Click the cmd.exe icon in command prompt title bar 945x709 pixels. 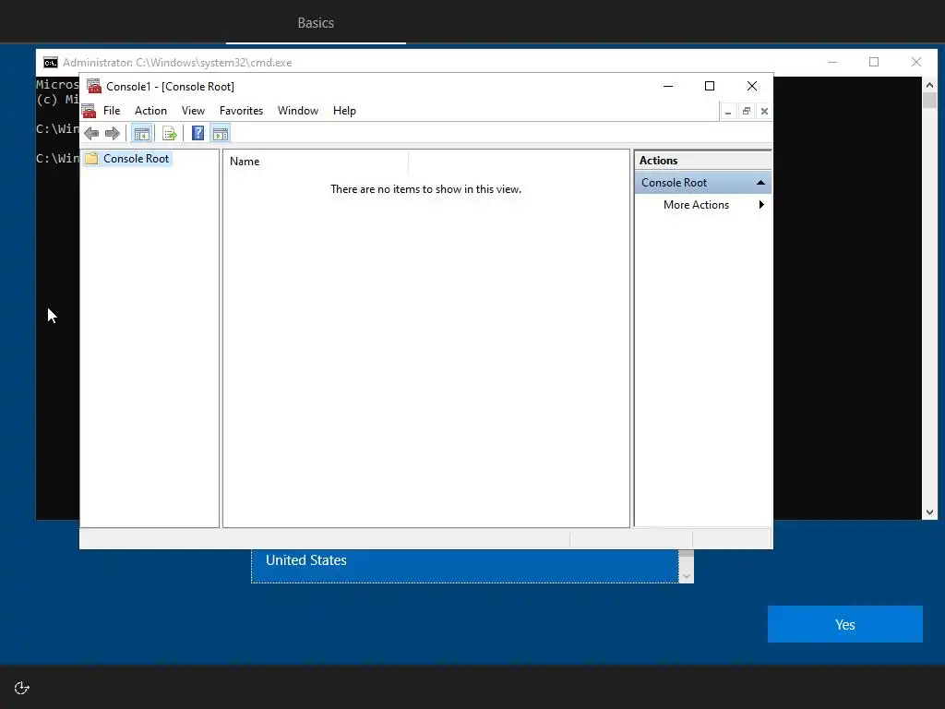click(x=51, y=63)
